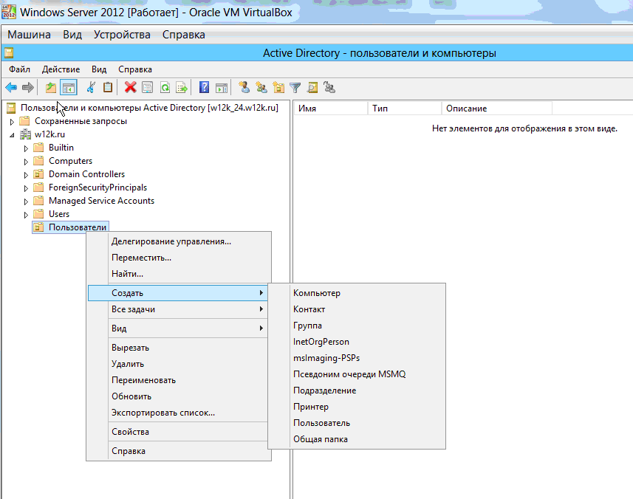Select Обновить in context menu

[177, 396]
